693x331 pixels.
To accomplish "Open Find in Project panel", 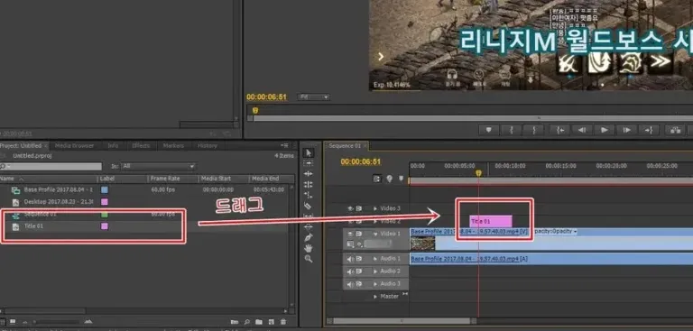I will click(247, 322).
